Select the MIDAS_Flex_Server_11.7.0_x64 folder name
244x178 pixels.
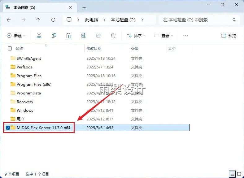point(44,128)
